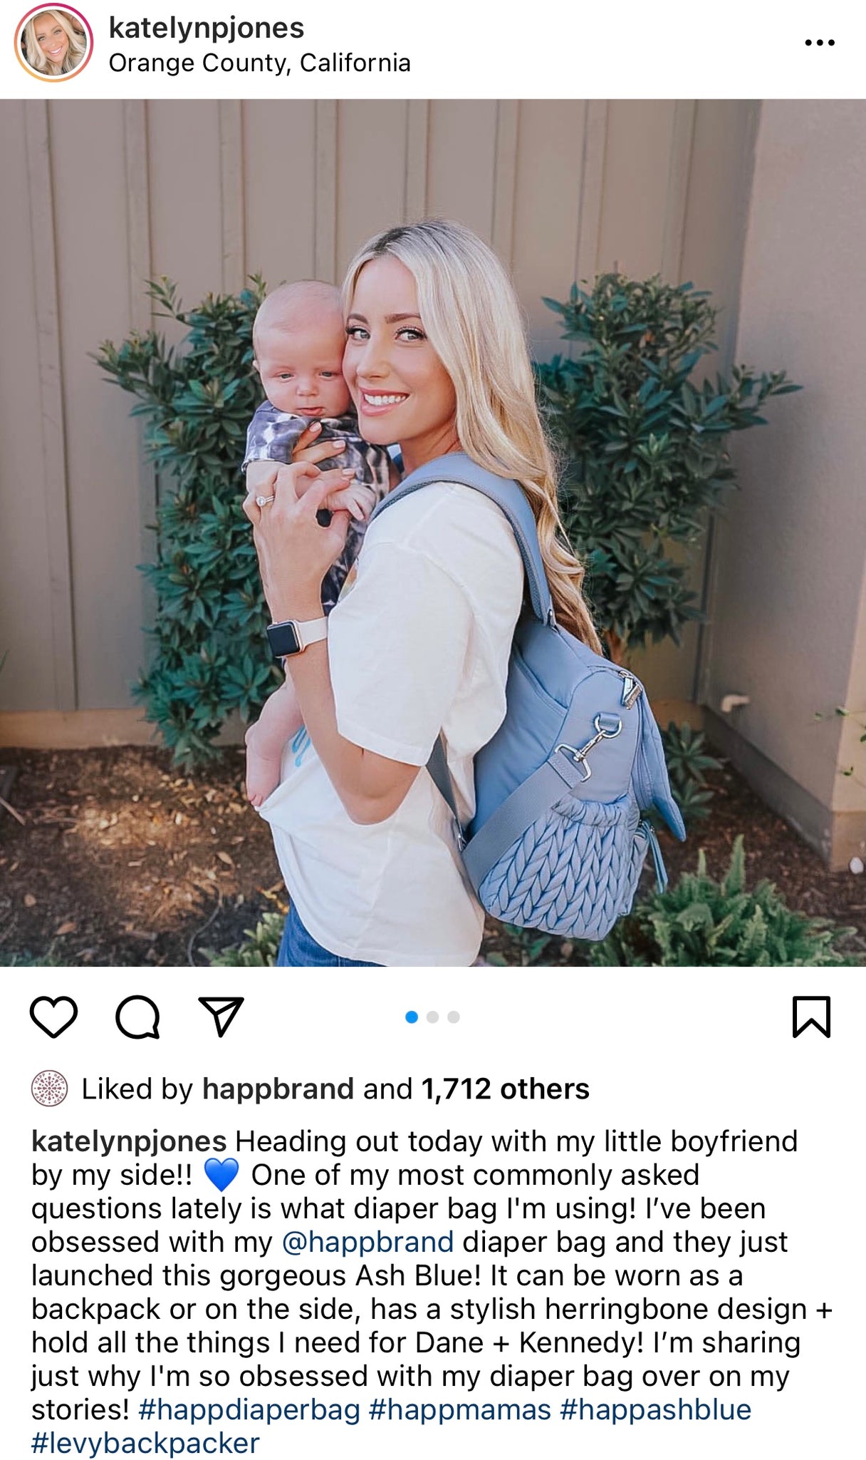Like the post with the heart icon
The height and width of the screenshot is (1460, 866).
click(x=54, y=1017)
